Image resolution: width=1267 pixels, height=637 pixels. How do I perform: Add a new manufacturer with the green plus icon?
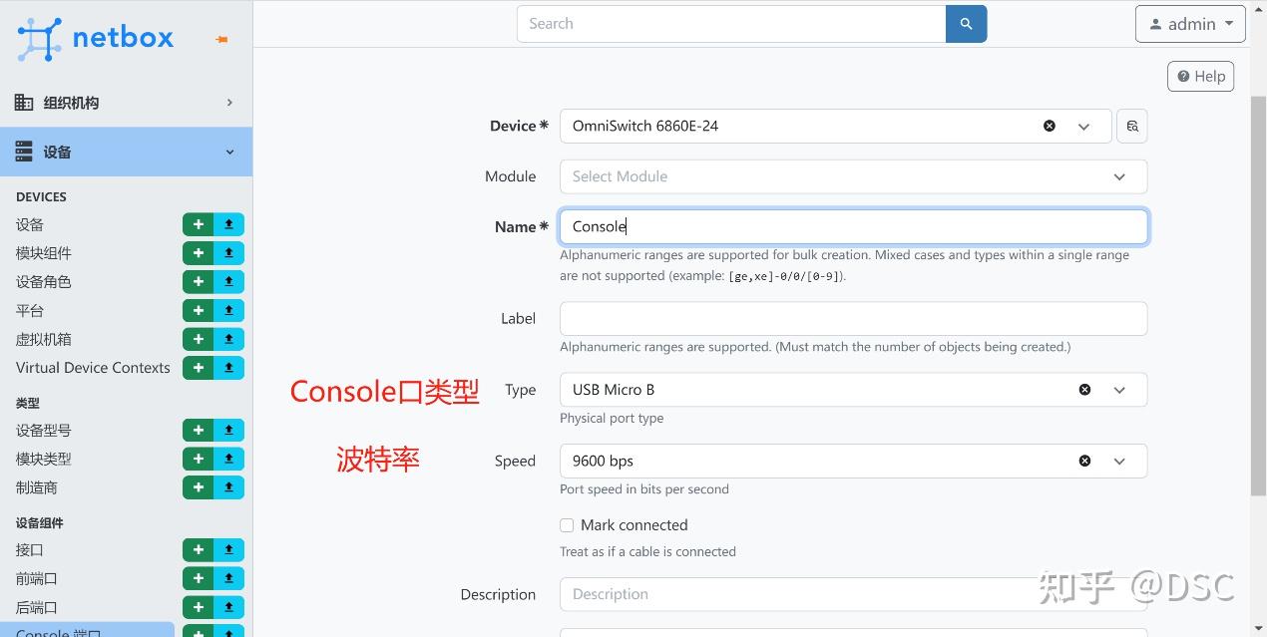click(198, 486)
